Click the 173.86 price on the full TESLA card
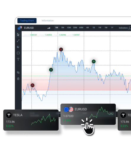The width and height of the screenshot is (131, 148). [x=10, y=122]
